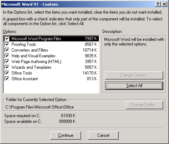Uncheck Web Page Authoring (HTML) checkbox
This screenshot has height=144, width=169.
(x=7, y=62)
